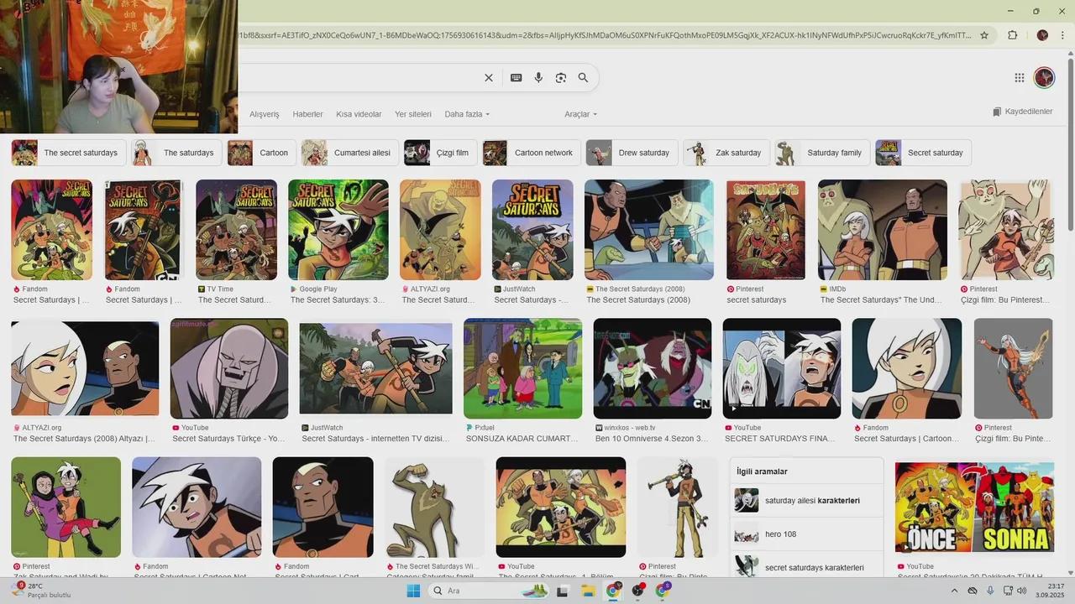Open the Windows Start menu
This screenshot has height=604, width=1075.
[x=413, y=591]
